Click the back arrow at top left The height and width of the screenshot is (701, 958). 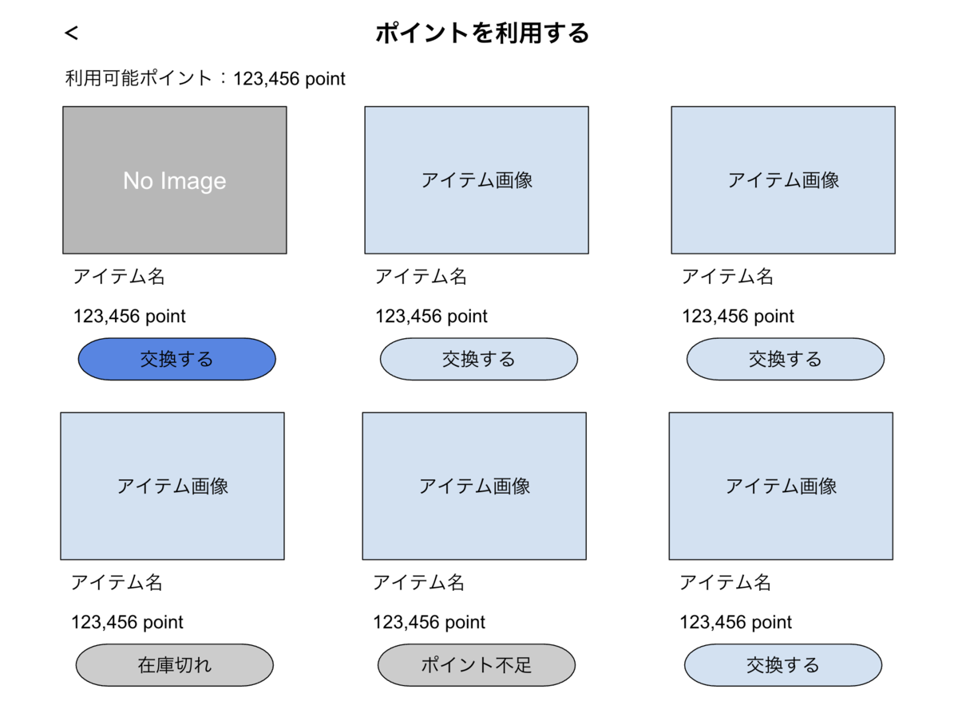point(71,33)
